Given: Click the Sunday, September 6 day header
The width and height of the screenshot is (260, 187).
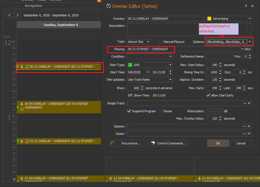Looking at the screenshot, I should click(x=59, y=25).
